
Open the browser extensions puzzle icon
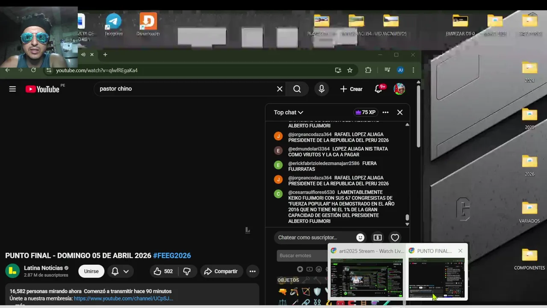(x=368, y=70)
